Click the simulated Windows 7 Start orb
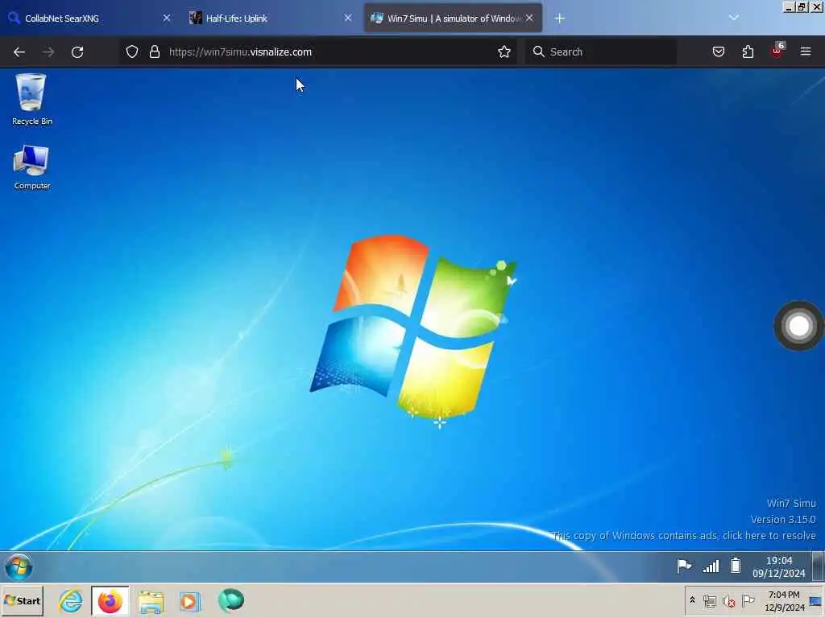Image resolution: width=825 pixels, height=618 pixels. pos(19,566)
